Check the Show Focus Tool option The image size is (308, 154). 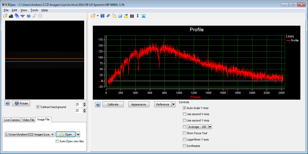184,133
